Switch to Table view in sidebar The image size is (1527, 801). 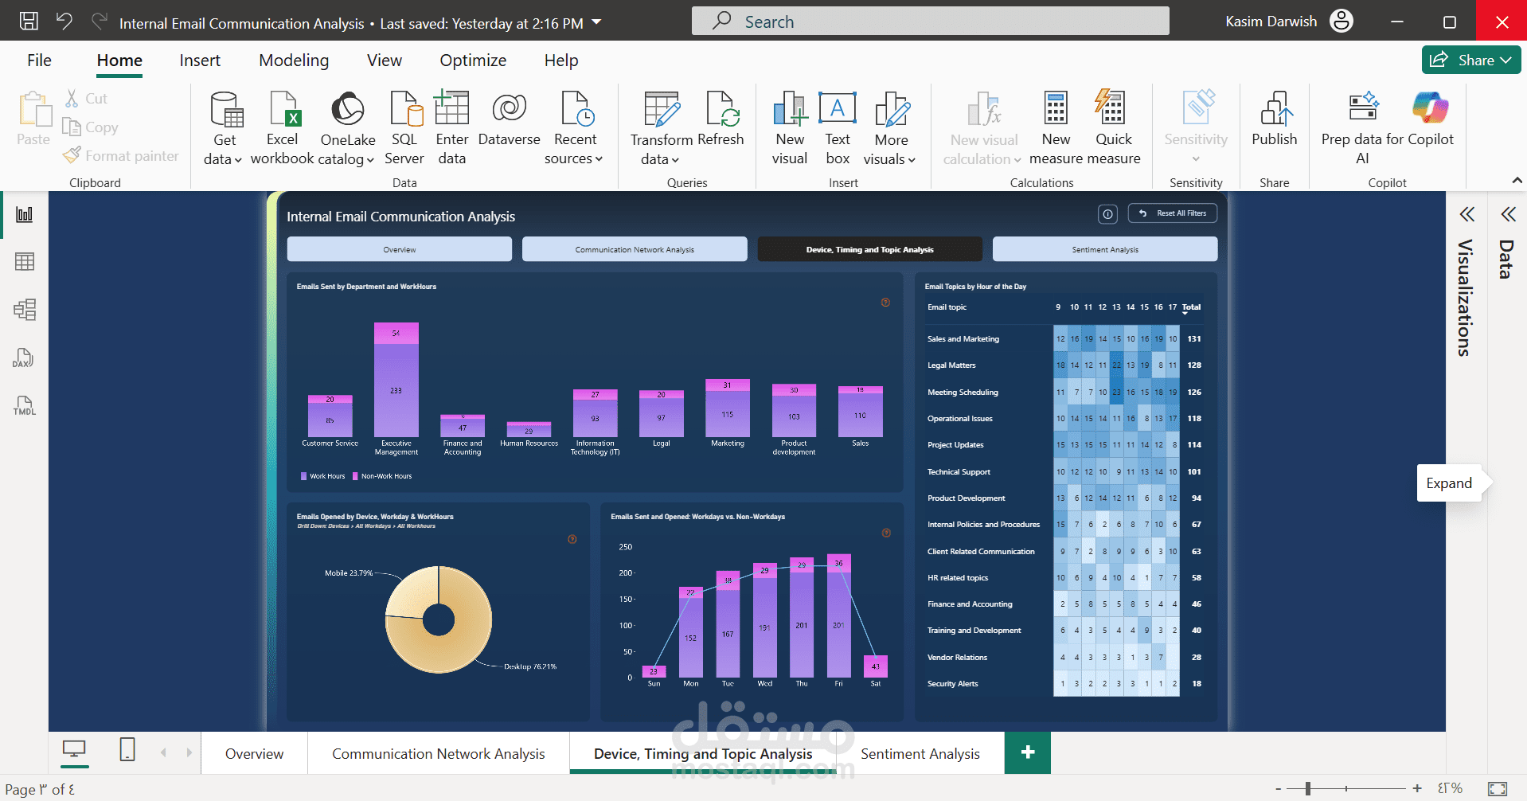coord(25,262)
